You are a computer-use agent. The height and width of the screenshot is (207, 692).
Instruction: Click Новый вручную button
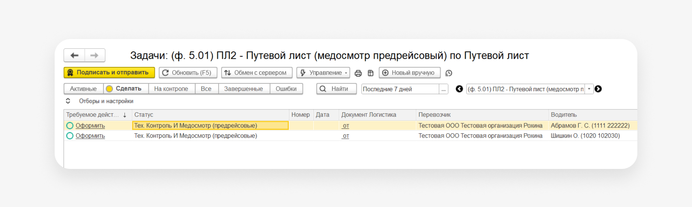(x=410, y=73)
